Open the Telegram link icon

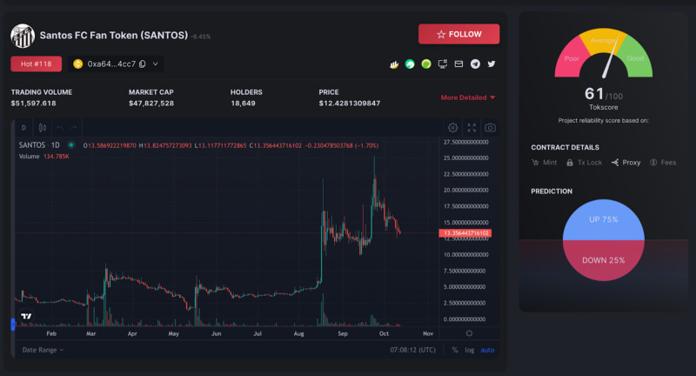(x=475, y=64)
